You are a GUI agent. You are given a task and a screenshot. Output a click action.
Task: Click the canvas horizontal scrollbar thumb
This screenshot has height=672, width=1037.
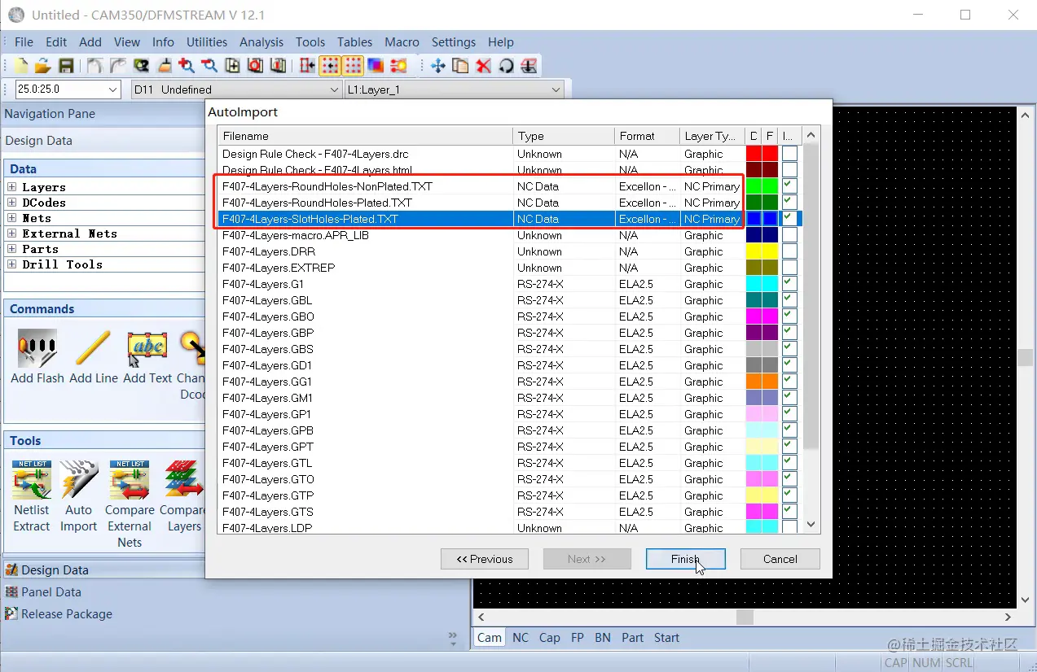pos(745,617)
